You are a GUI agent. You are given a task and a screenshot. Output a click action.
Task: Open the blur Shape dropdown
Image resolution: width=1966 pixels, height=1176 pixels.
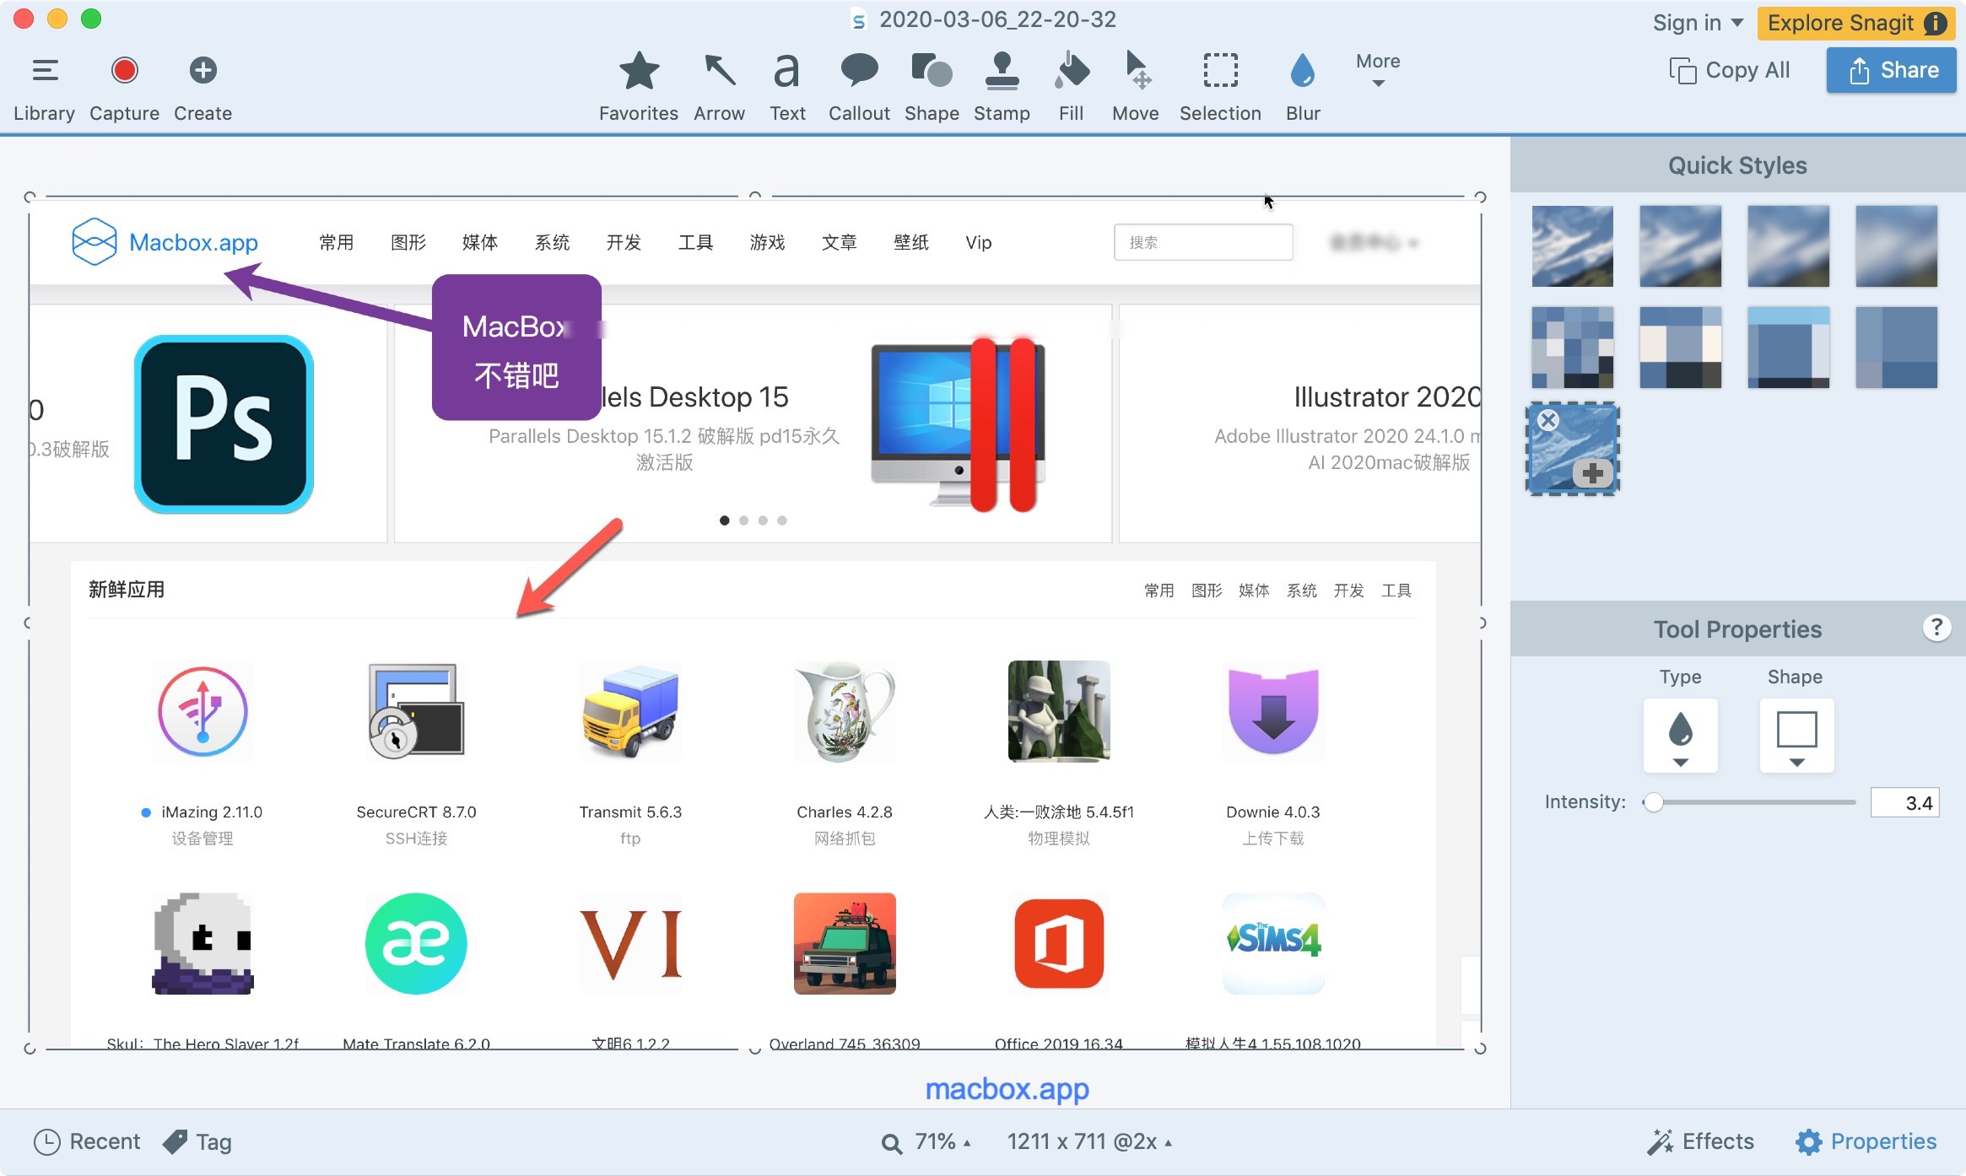(x=1796, y=736)
